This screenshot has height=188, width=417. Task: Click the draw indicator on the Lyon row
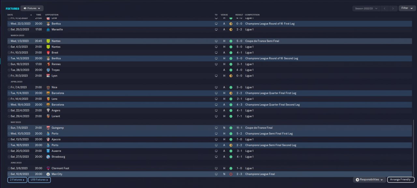coord(231,76)
